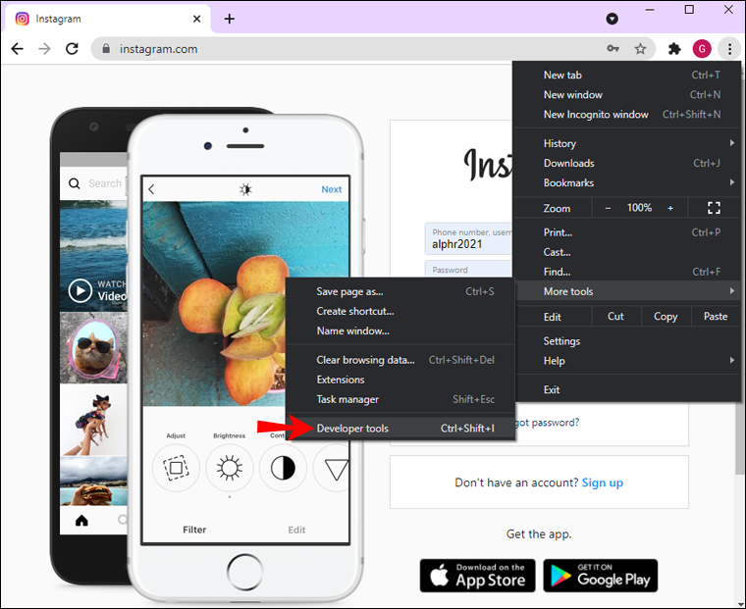Expand the Bookmarks submenu
746x609 pixels.
[626, 182]
